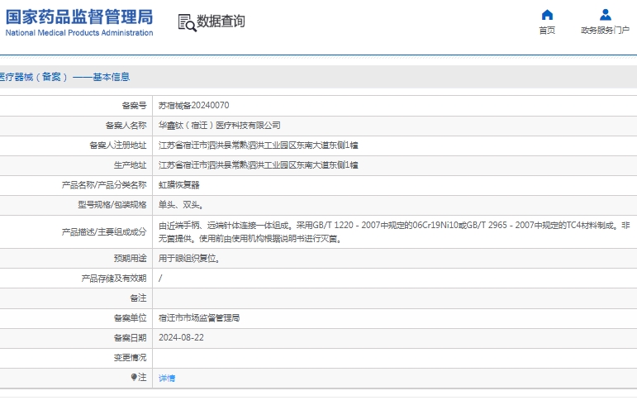Select model spec 单头、双头。
Image resolution: width=637 pixels, height=405 pixels.
point(181,205)
